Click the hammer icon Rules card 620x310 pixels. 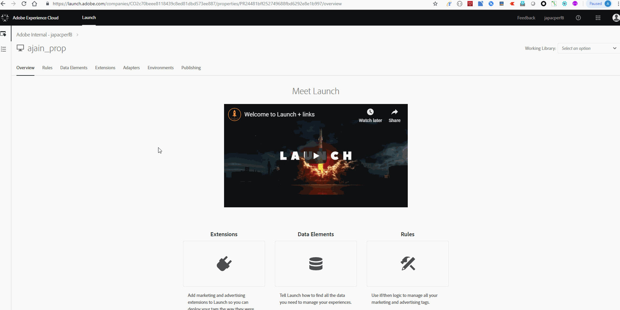pyautogui.click(x=408, y=264)
